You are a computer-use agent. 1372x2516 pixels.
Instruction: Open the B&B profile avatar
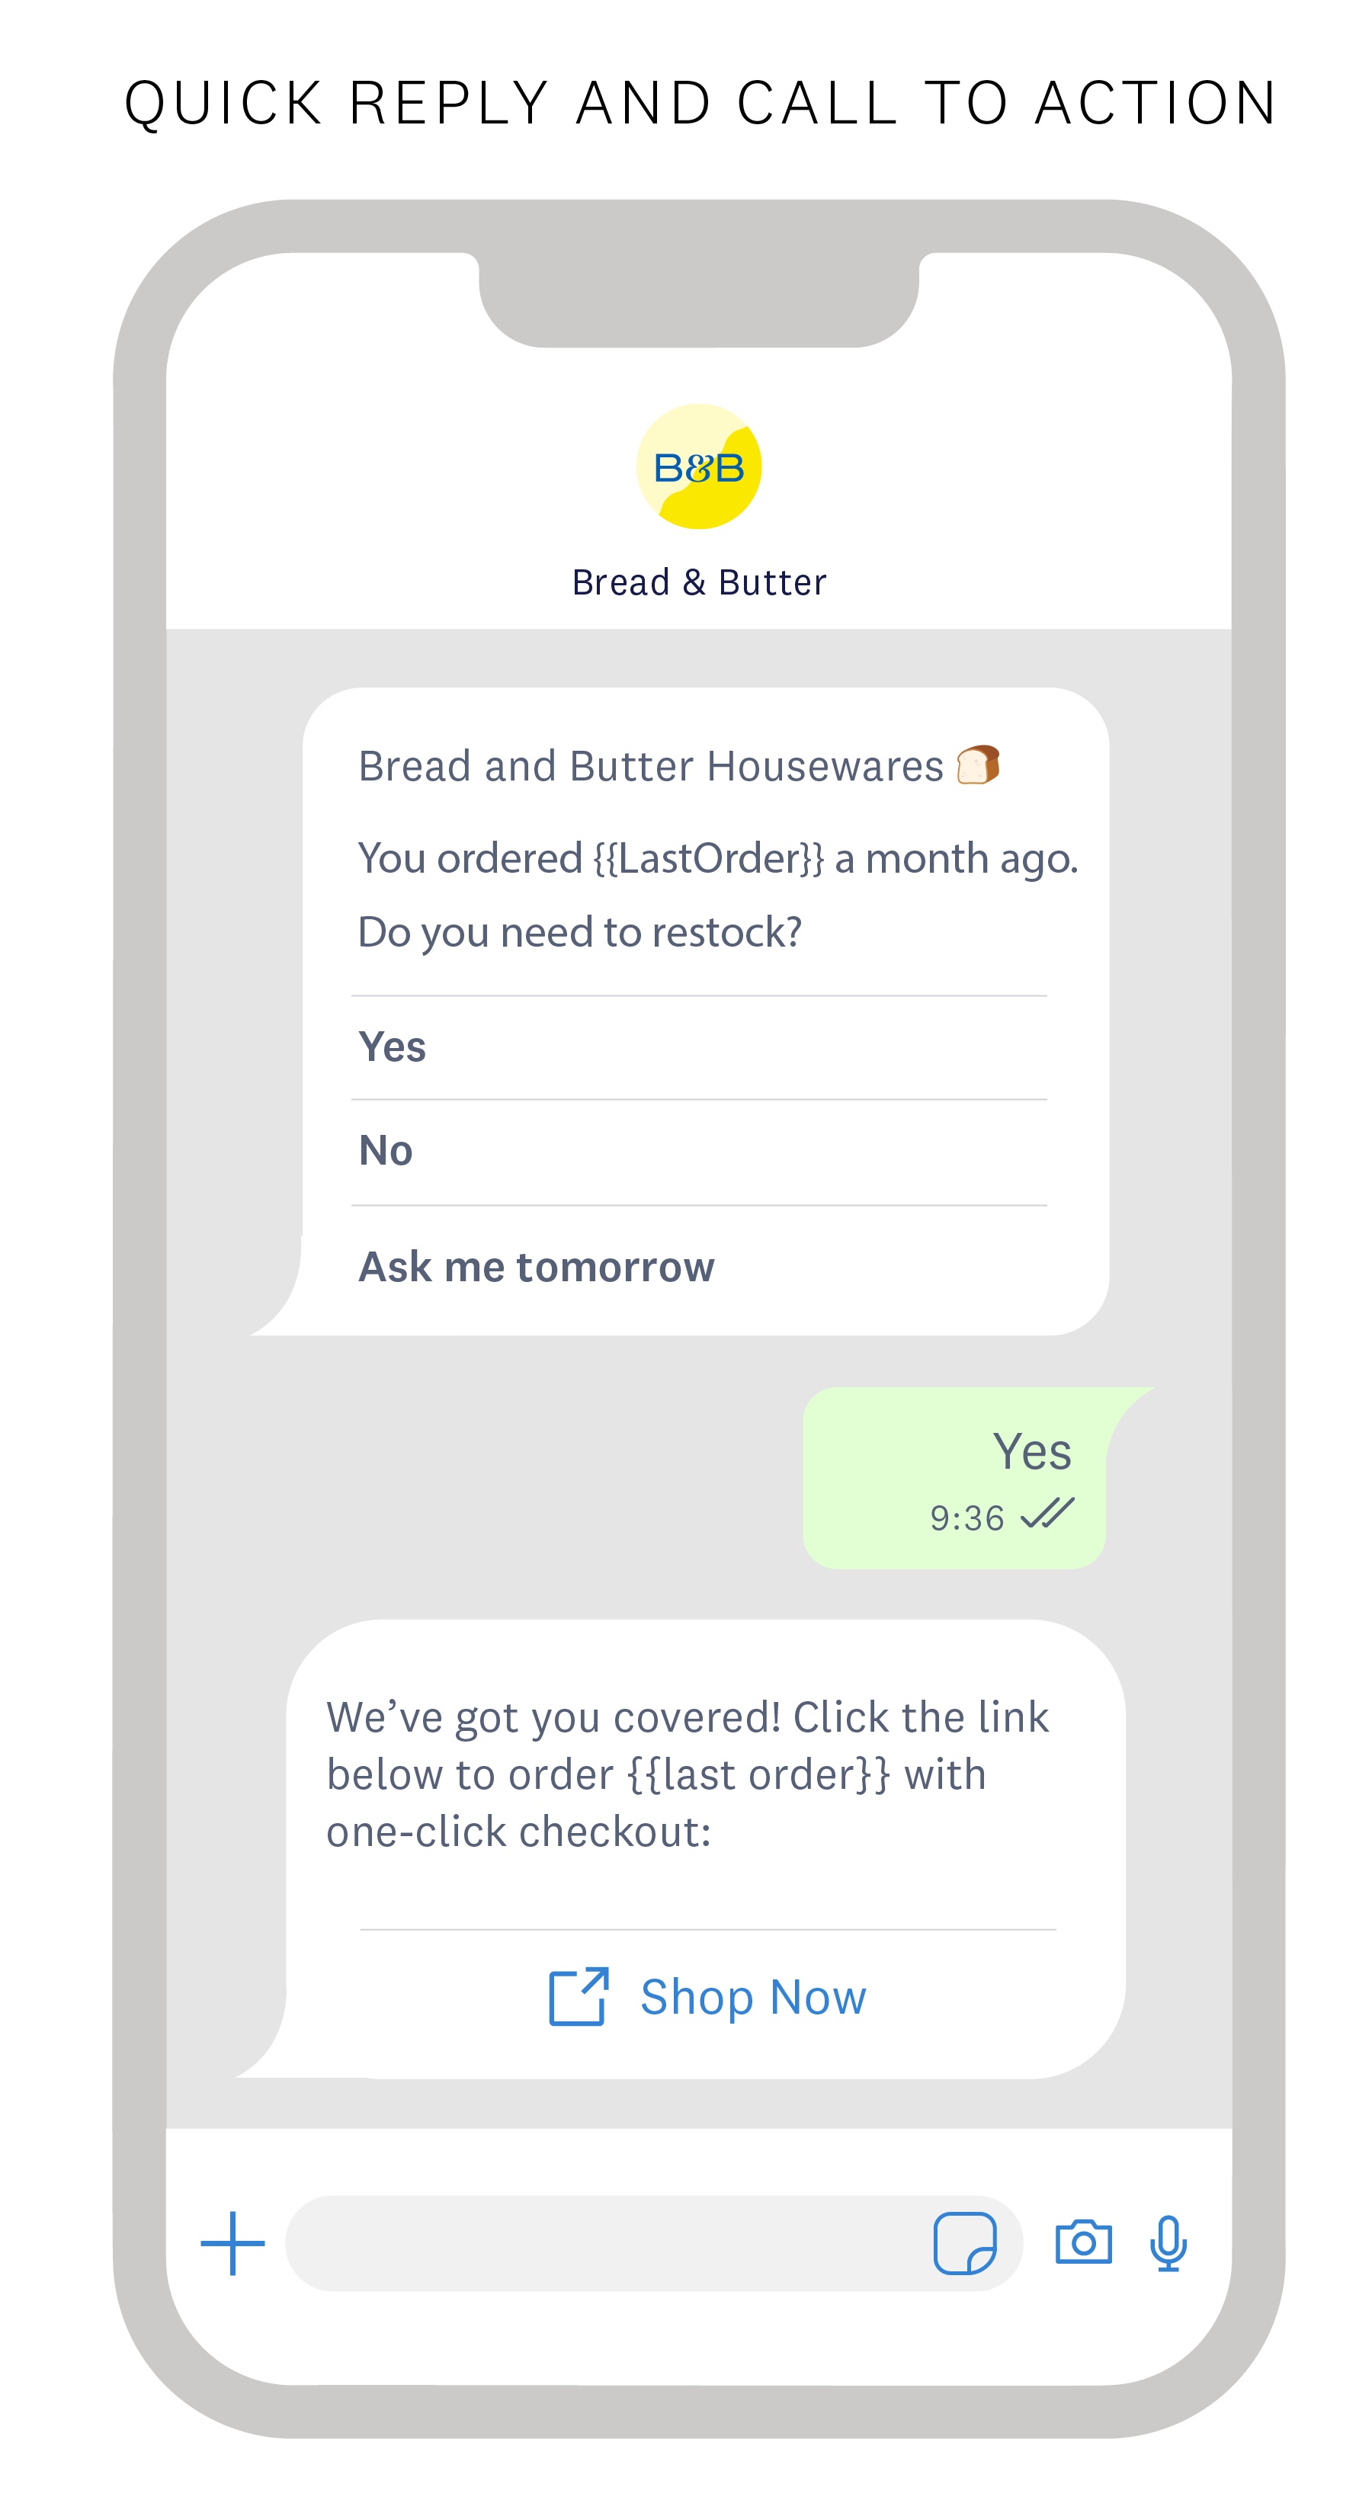click(698, 467)
